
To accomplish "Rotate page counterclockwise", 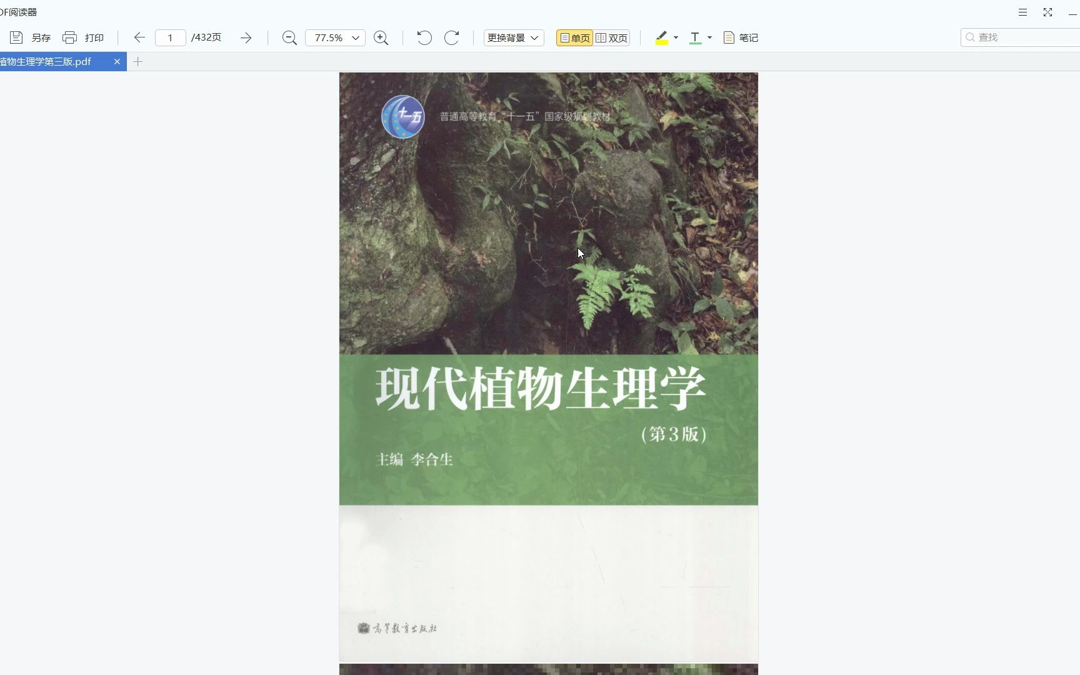I will (424, 37).
